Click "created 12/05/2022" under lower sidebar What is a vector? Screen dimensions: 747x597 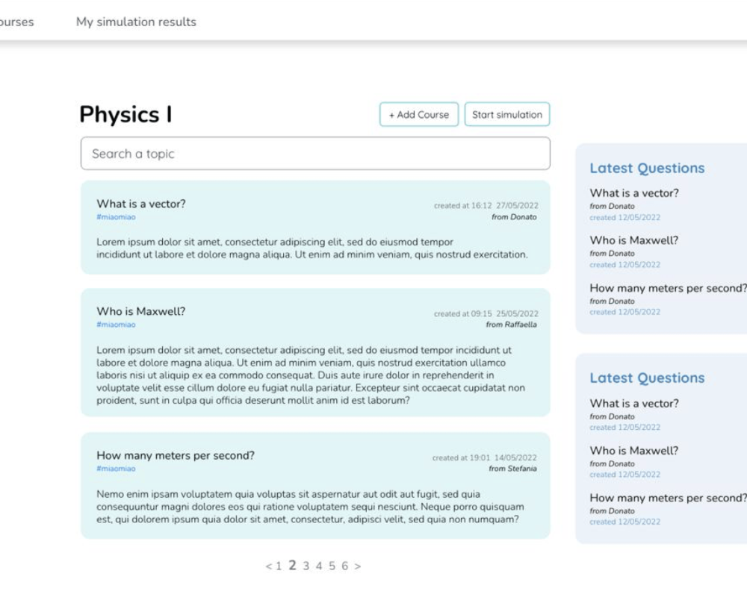[x=625, y=428]
